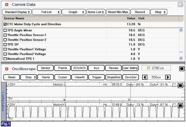The height and width of the screenshot is (127, 186).
Task: Decrease time base with left arrow
Action: [x=144, y=77]
